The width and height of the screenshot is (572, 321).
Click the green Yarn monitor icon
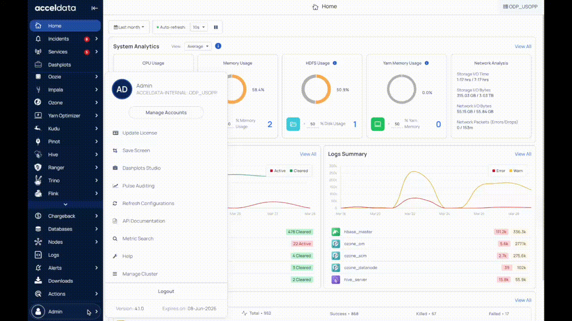[378, 124]
